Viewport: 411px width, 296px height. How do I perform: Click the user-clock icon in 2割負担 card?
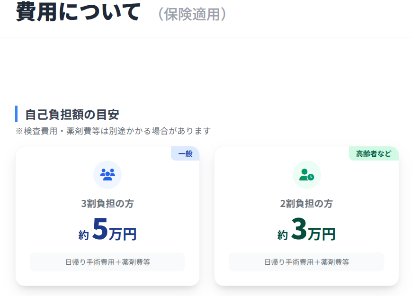click(306, 175)
